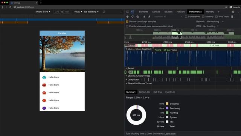241x136 pixels.
Task: Expand the Chrome_ChildIOThread track
Action: click(127, 76)
